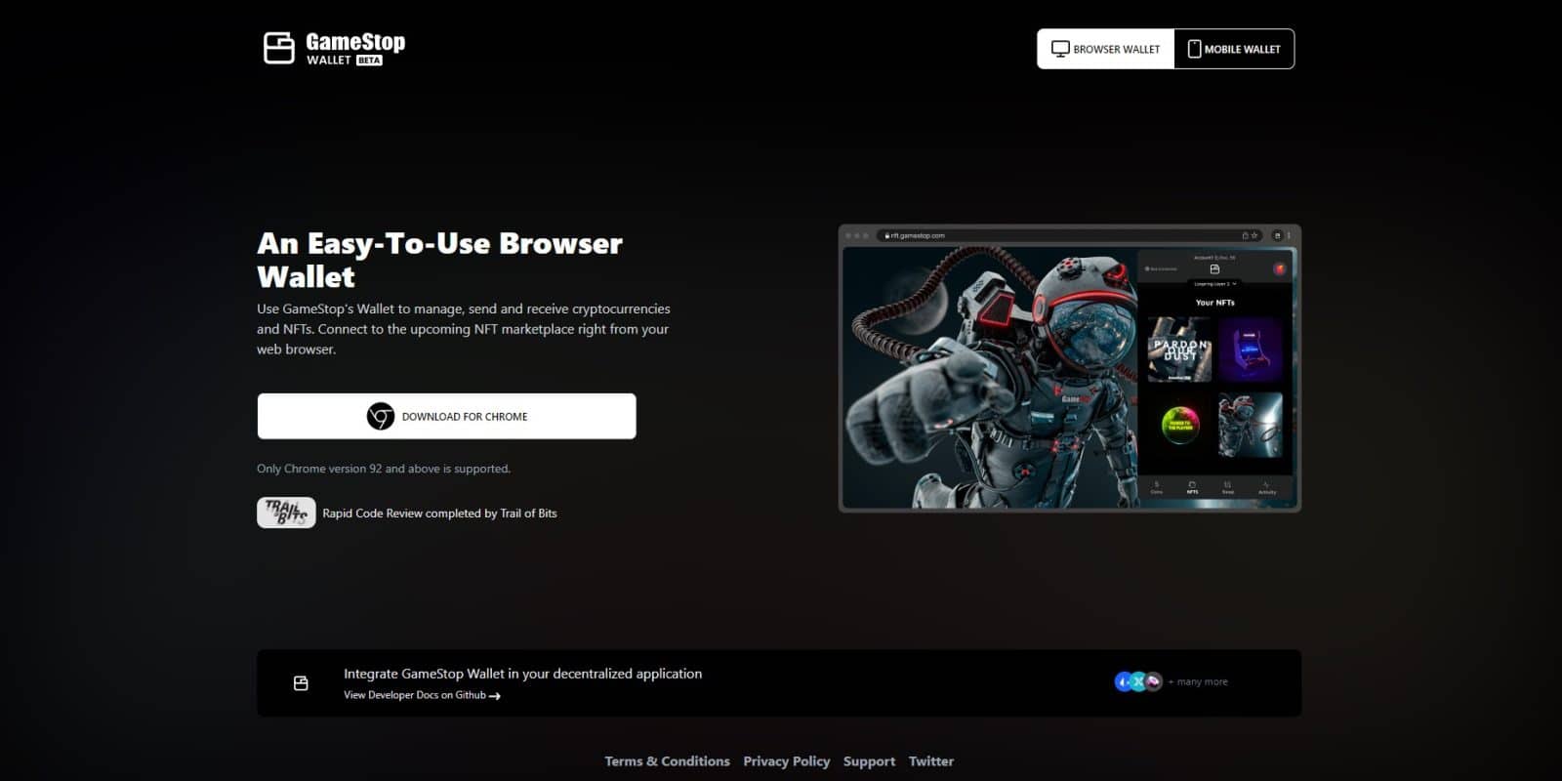The height and width of the screenshot is (781, 1562).
Task: Switch to the Browser Wallet tab
Action: click(x=1105, y=49)
